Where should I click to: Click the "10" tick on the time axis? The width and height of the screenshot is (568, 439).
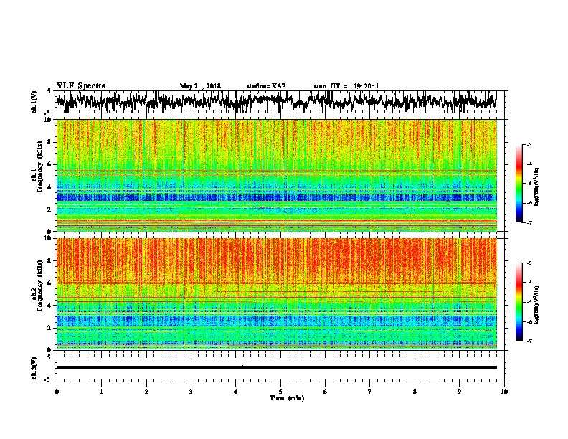[504, 392]
